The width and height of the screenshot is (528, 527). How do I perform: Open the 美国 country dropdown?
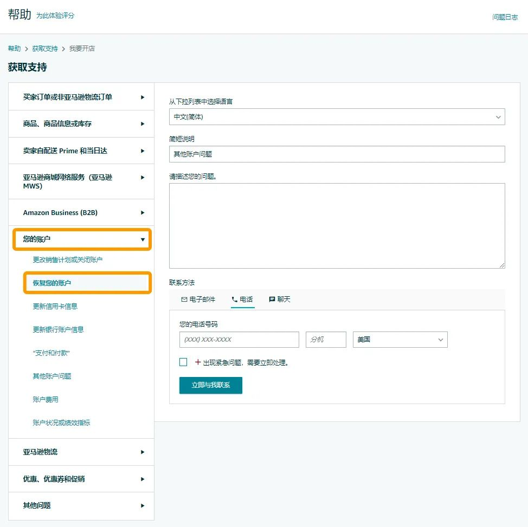pos(400,339)
